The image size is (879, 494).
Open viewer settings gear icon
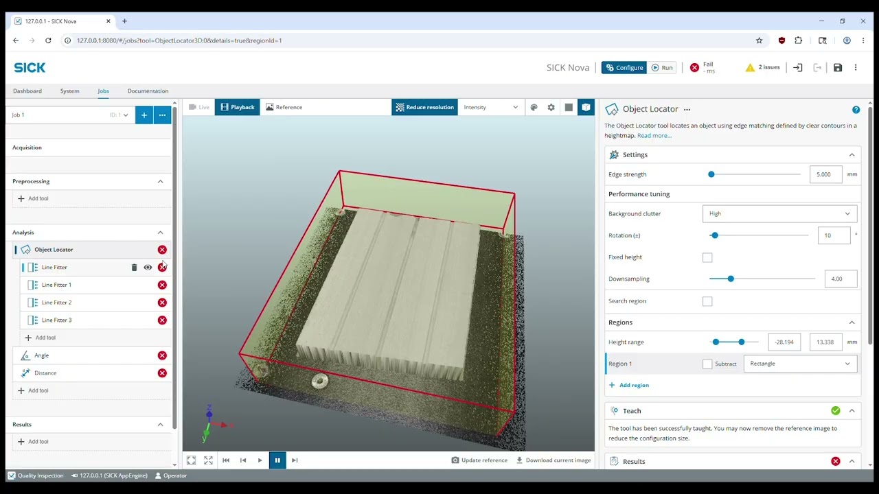point(551,107)
